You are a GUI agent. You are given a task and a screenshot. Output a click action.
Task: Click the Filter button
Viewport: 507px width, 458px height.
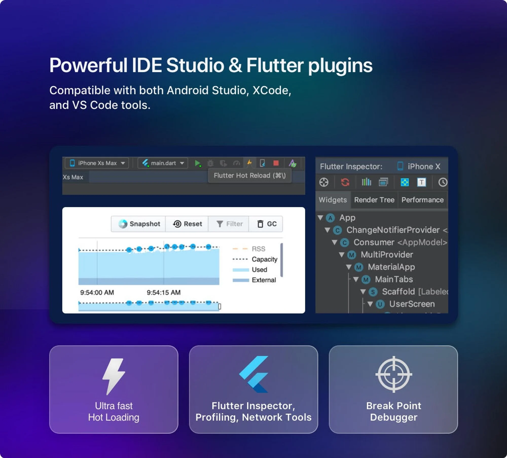click(229, 224)
